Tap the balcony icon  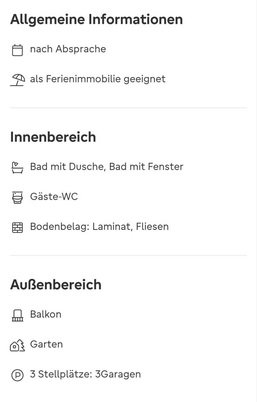(x=17, y=315)
